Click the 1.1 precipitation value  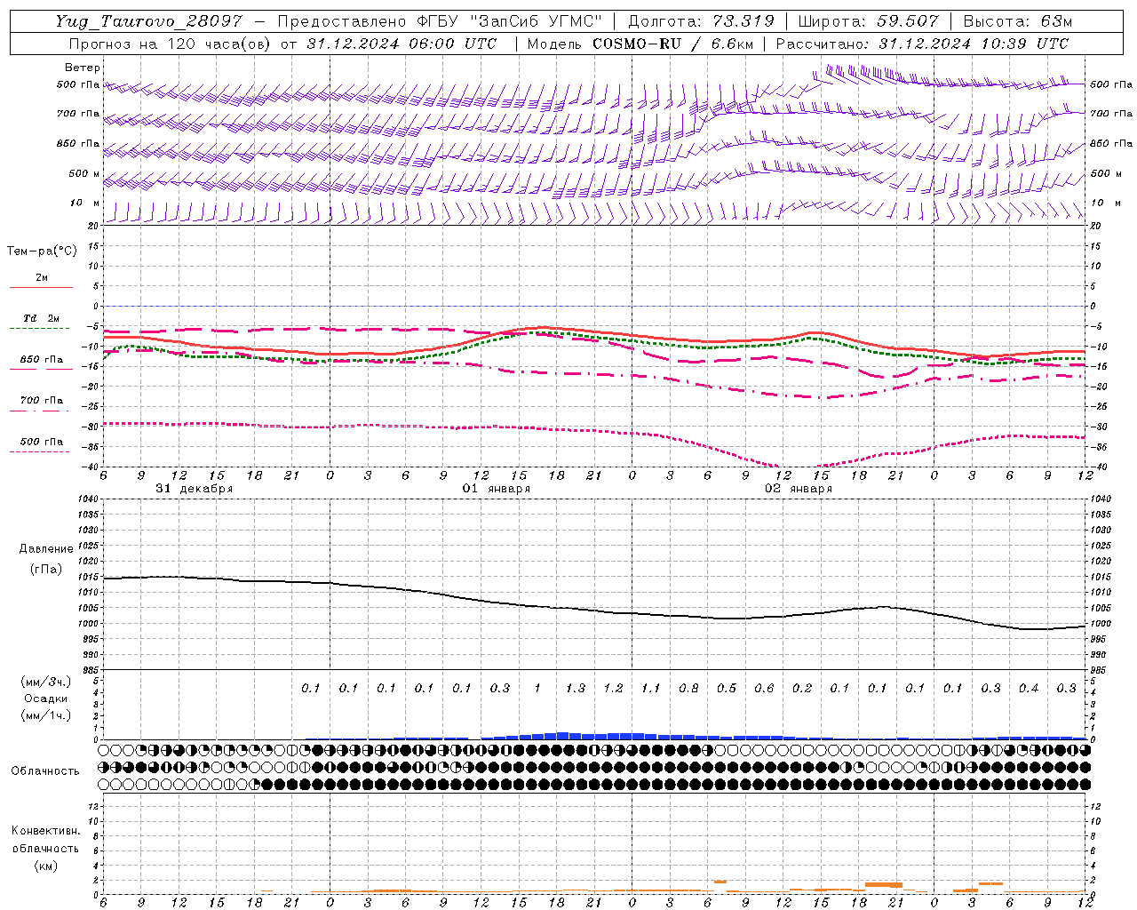(x=651, y=688)
